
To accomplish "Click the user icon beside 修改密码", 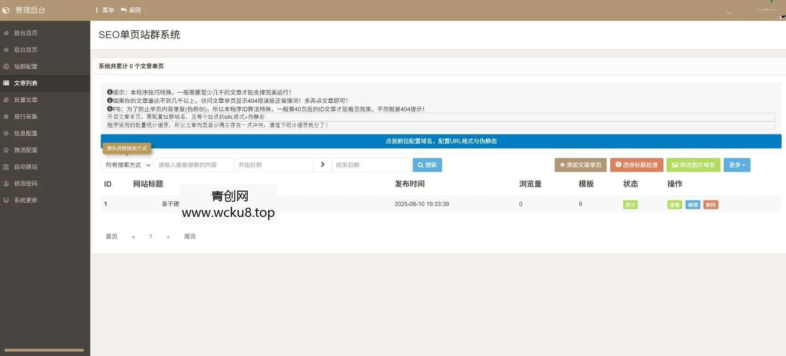I will point(6,183).
